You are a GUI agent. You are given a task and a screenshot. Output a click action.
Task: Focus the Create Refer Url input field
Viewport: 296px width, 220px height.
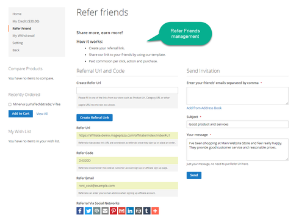pyautogui.click(x=127, y=90)
